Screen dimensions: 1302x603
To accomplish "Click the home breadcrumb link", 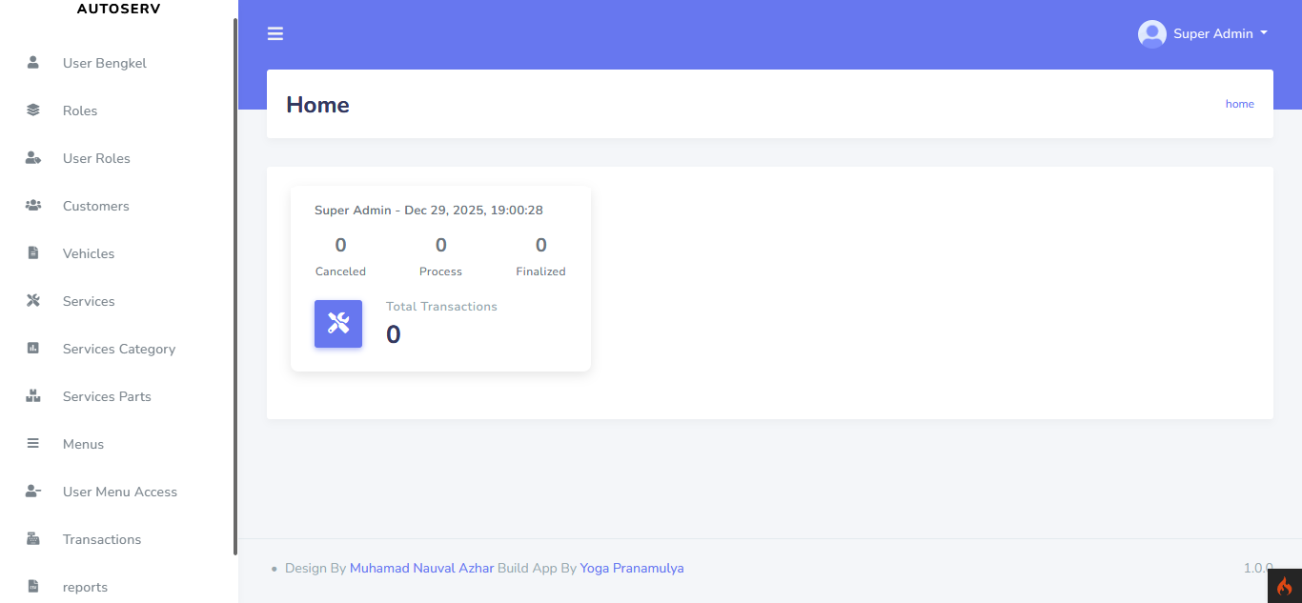I will (x=1239, y=104).
